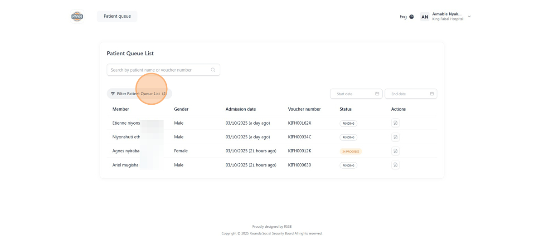The width and height of the screenshot is (544, 249).
Task: Select member Agnes nyiraba row name
Action: point(126,151)
